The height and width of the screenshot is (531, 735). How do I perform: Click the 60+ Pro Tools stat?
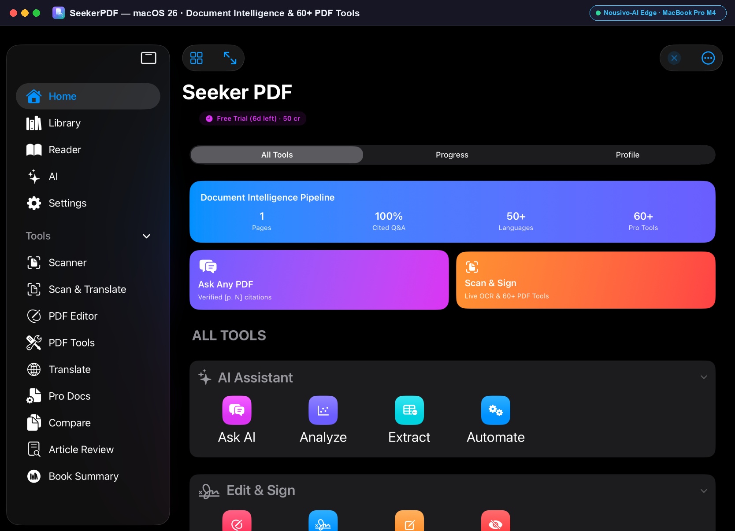click(x=643, y=221)
